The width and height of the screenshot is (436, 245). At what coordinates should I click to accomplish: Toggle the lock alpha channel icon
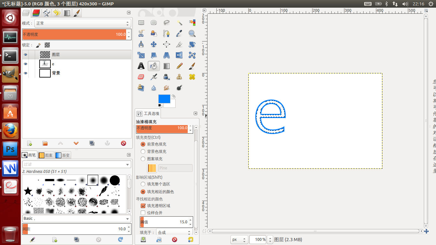tap(47, 45)
